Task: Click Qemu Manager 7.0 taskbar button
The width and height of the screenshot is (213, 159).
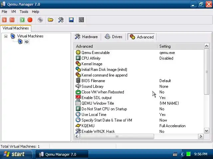Action: [x=62, y=154]
